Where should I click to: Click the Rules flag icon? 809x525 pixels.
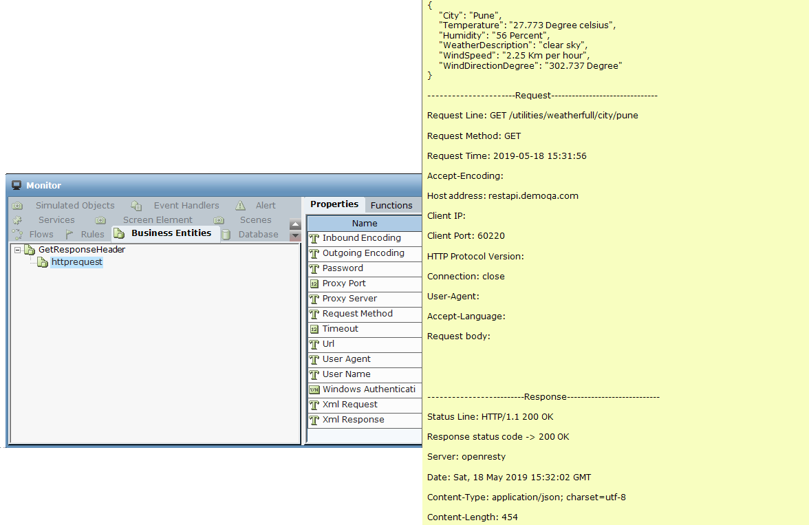(69, 235)
